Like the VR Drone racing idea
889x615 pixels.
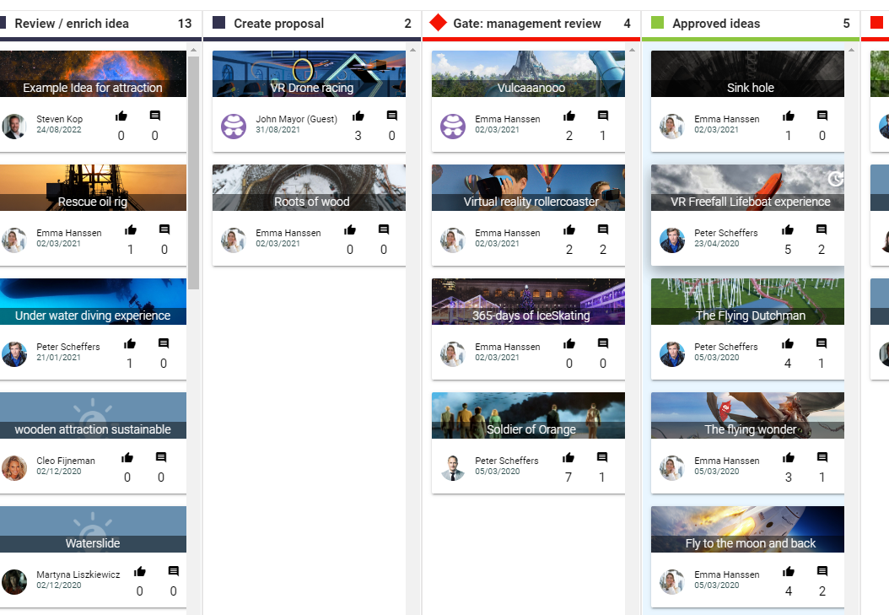click(x=358, y=116)
